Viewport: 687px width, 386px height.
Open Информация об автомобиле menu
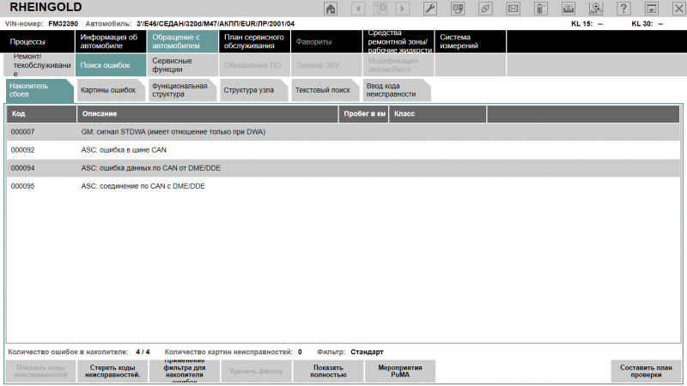tap(111, 41)
